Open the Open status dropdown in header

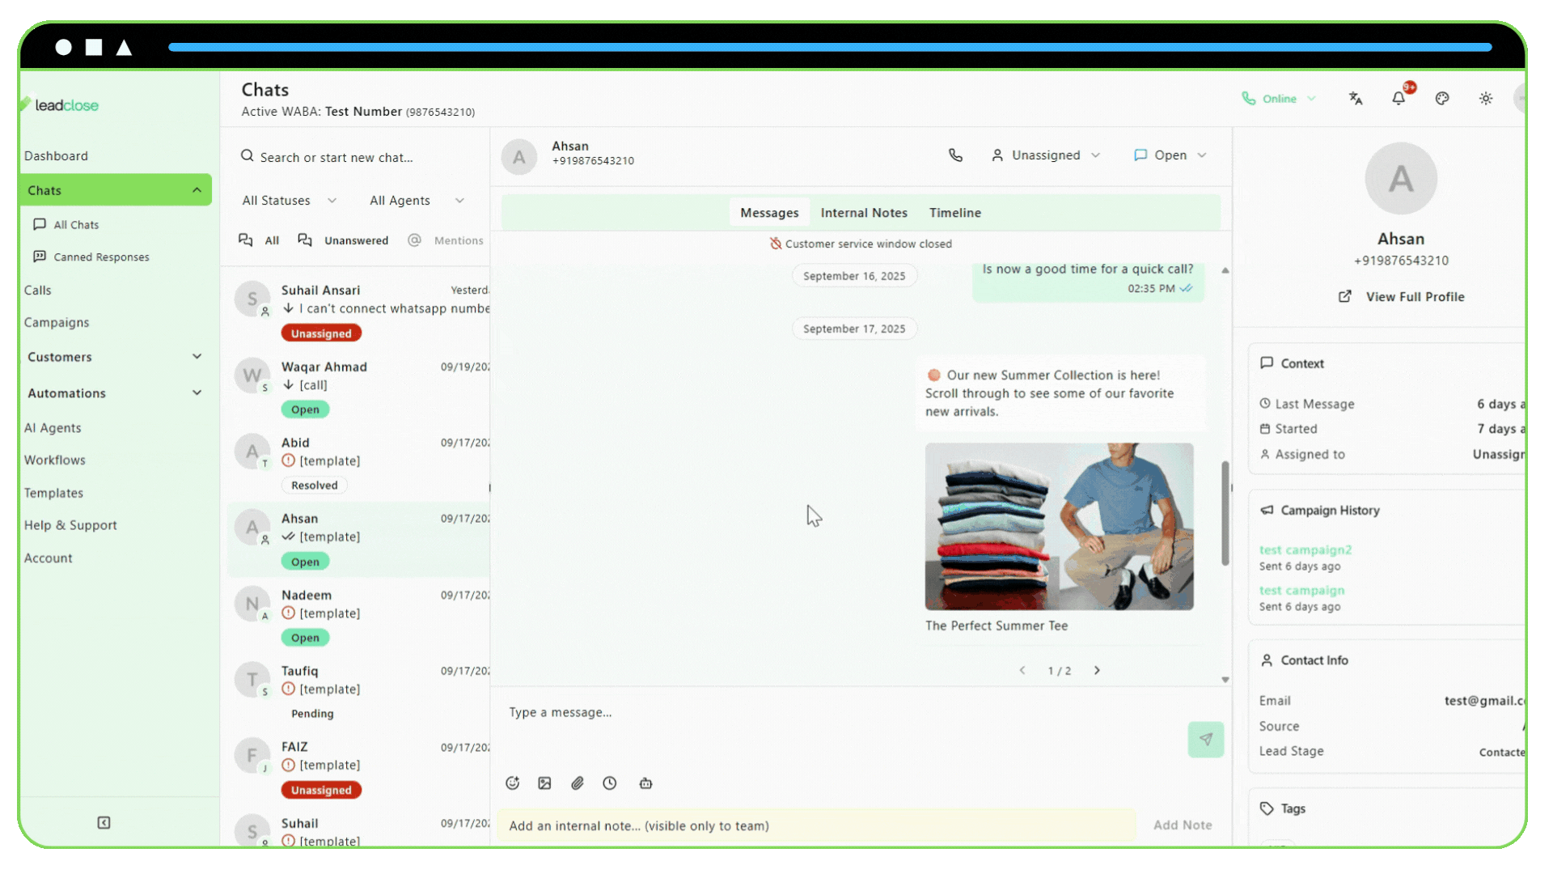(1170, 155)
